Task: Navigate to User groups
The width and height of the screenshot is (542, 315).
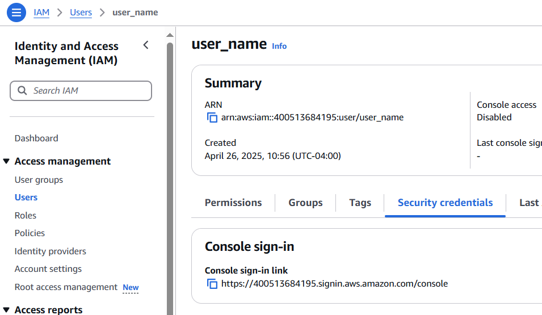Action: coord(39,180)
